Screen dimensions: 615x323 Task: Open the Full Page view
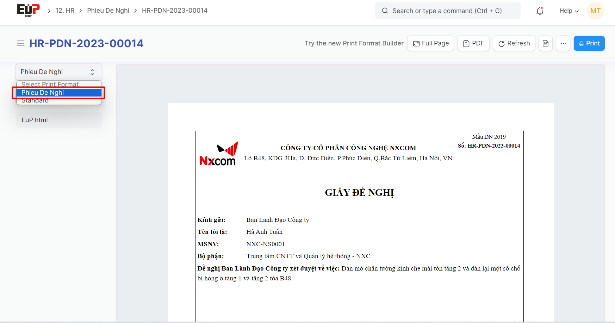coord(430,43)
